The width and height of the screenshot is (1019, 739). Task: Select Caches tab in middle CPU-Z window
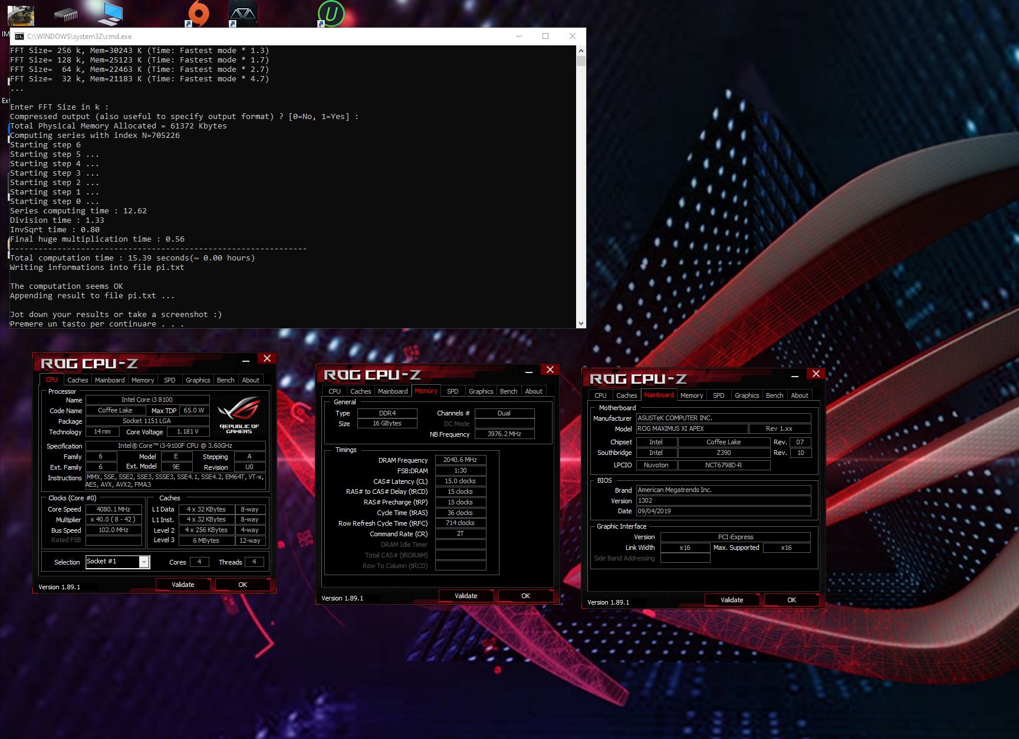point(360,391)
